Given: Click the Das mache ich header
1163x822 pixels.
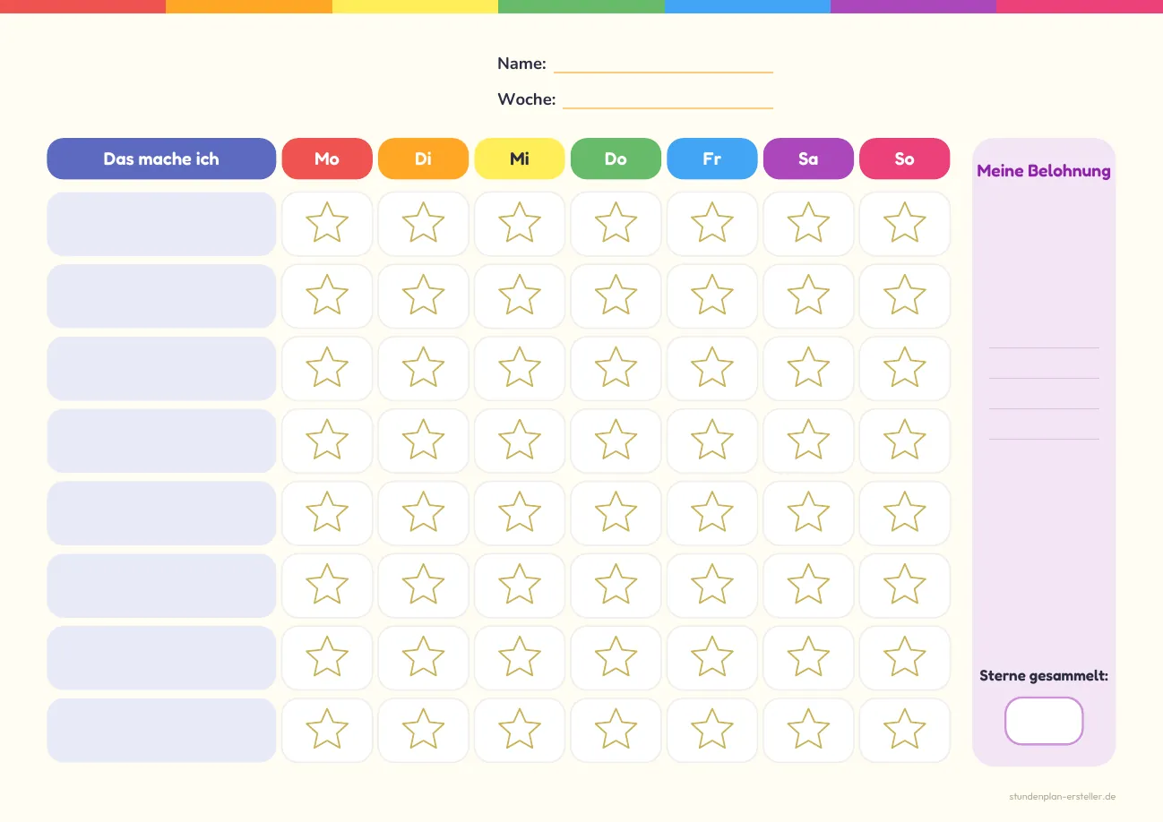Looking at the screenshot, I should 161,158.
